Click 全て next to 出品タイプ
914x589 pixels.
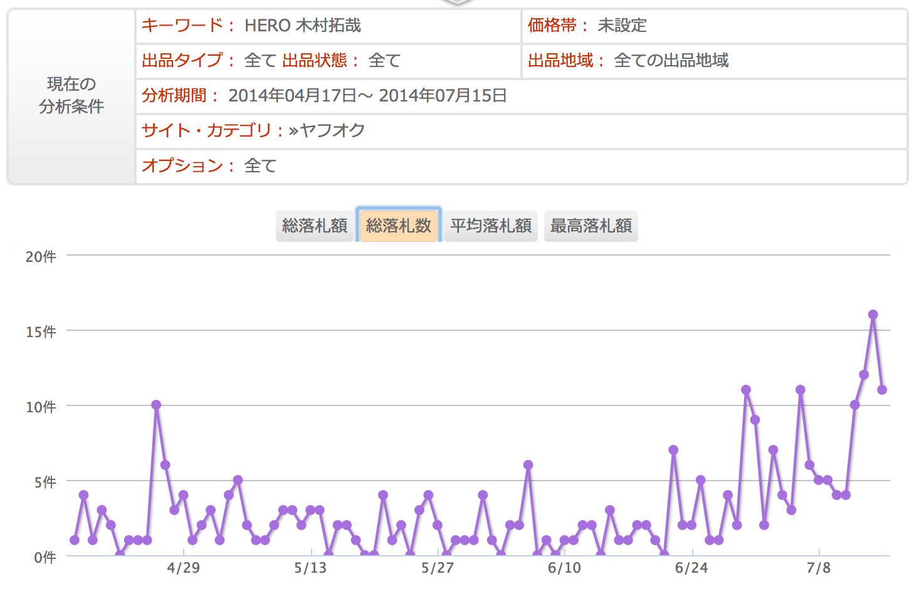click(258, 61)
